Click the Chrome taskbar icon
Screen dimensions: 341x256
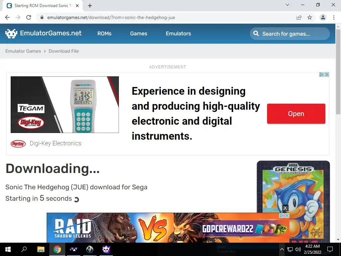57,249
